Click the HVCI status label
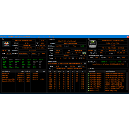 [x=124, y=62]
